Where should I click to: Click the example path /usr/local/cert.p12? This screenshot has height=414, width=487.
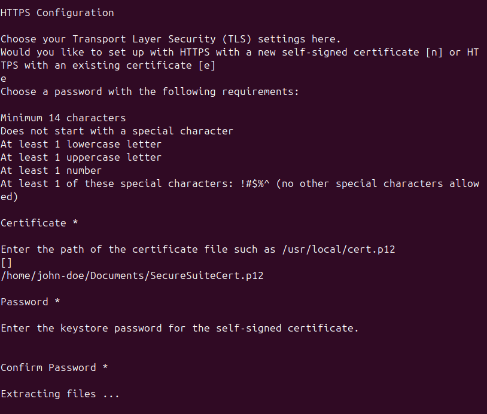pos(339,249)
